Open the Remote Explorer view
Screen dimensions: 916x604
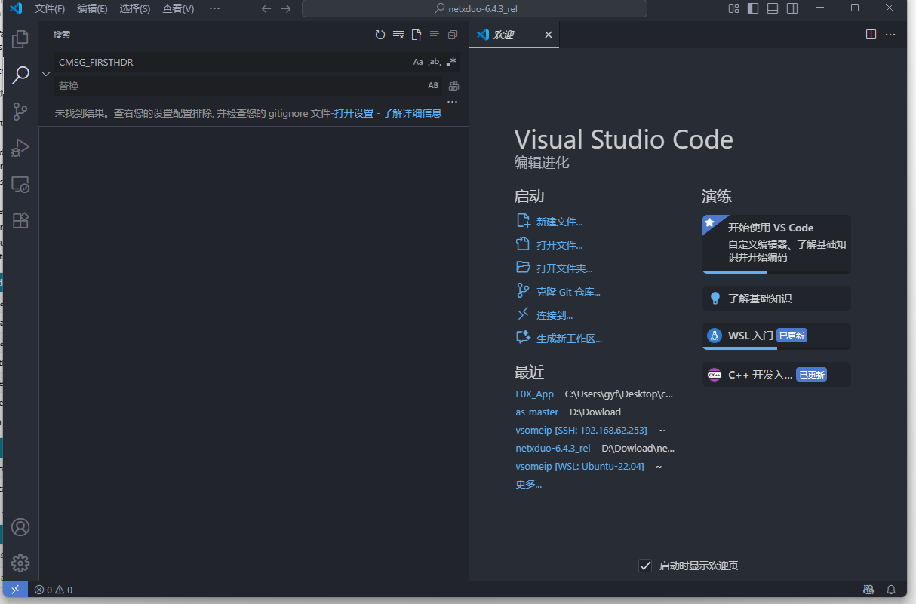(20, 185)
